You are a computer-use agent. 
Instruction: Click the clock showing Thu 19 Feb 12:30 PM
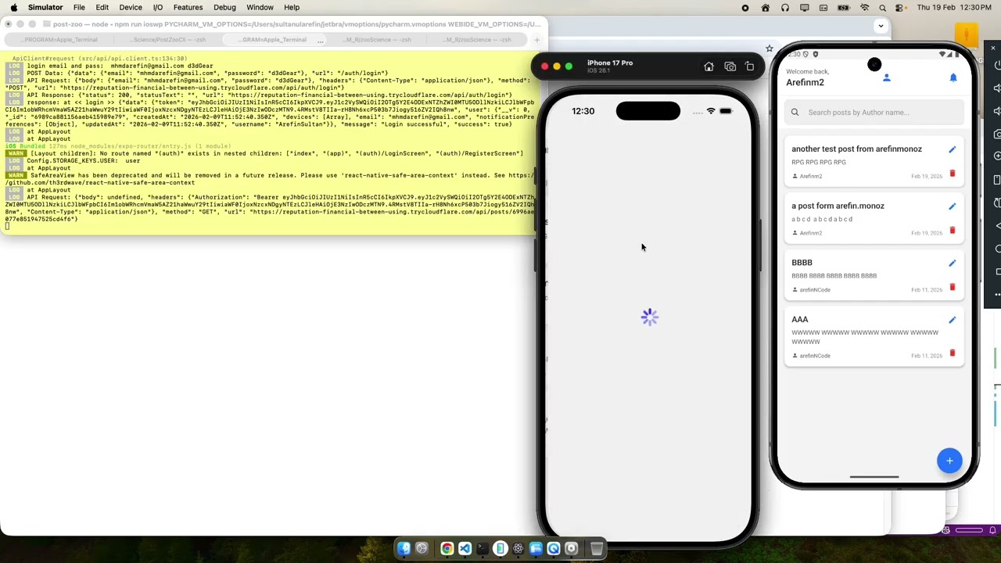[953, 8]
